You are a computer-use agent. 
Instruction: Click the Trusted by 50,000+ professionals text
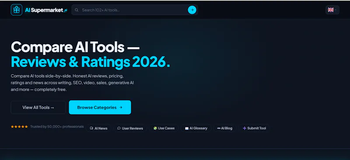(57, 126)
